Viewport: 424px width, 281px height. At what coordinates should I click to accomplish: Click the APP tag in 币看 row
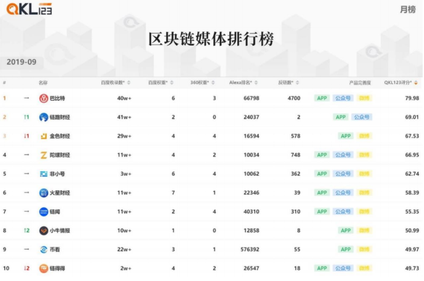(346, 250)
